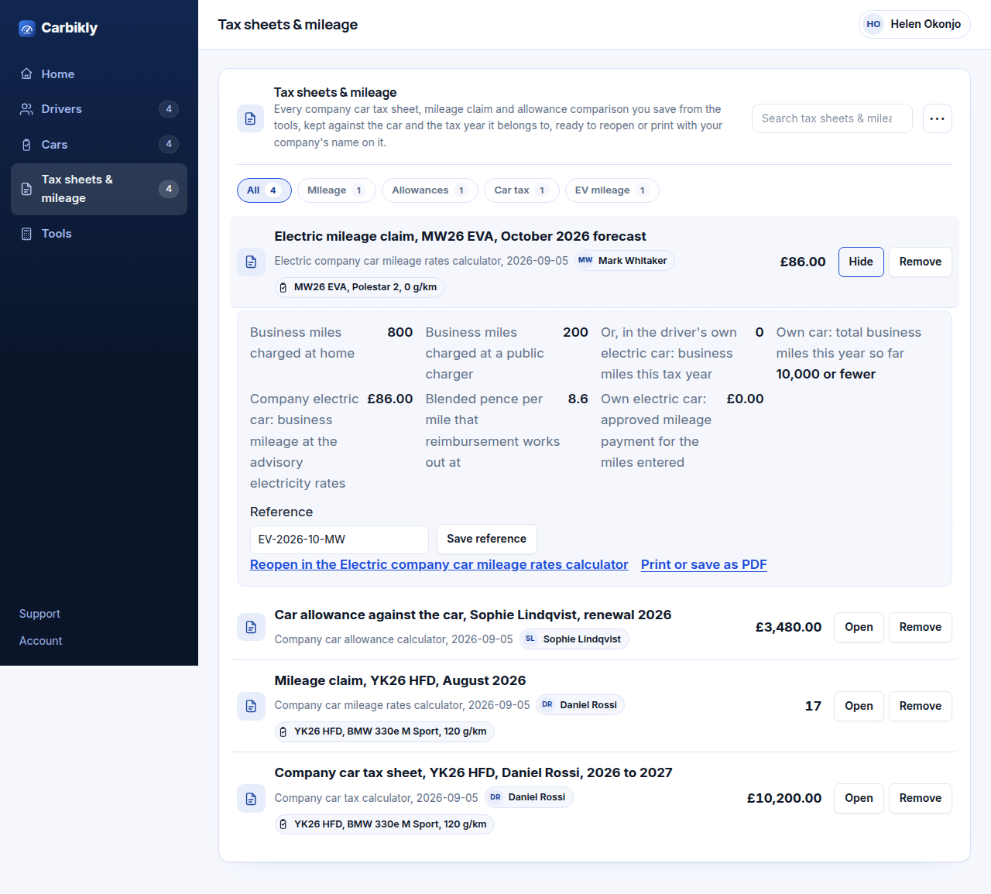
Task: Click the '10,000 or fewer' value
Action: pyautogui.click(x=826, y=374)
